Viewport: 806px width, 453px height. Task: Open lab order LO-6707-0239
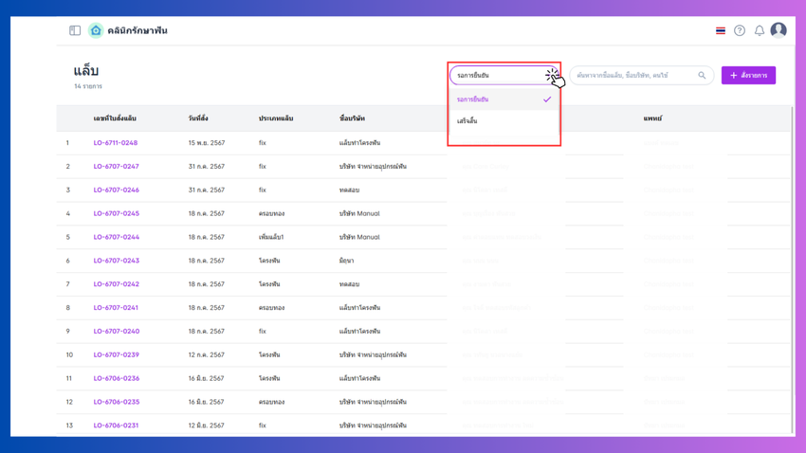point(117,354)
